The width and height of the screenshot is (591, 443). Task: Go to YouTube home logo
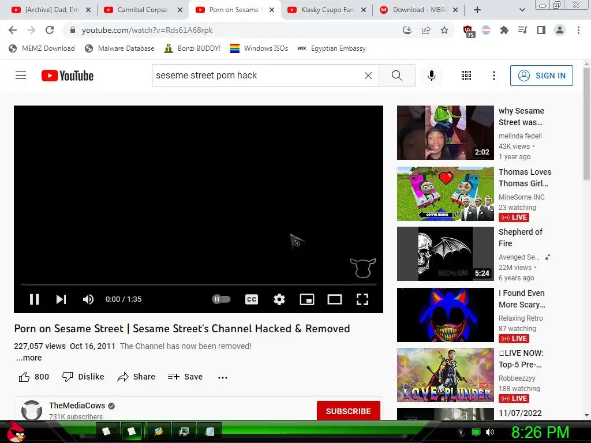[68, 76]
